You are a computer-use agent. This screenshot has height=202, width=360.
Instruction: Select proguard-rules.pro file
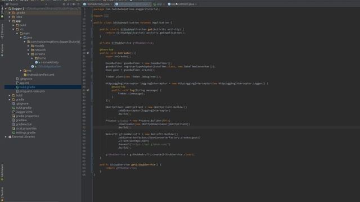click(x=32, y=91)
